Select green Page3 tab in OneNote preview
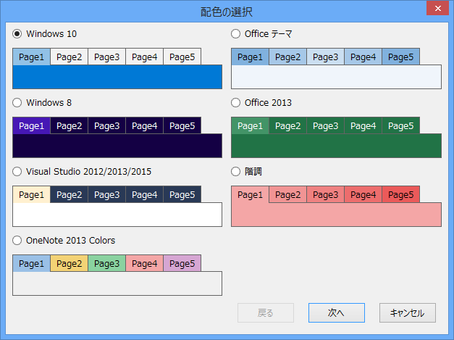This screenshot has height=340, width=454. tap(107, 264)
